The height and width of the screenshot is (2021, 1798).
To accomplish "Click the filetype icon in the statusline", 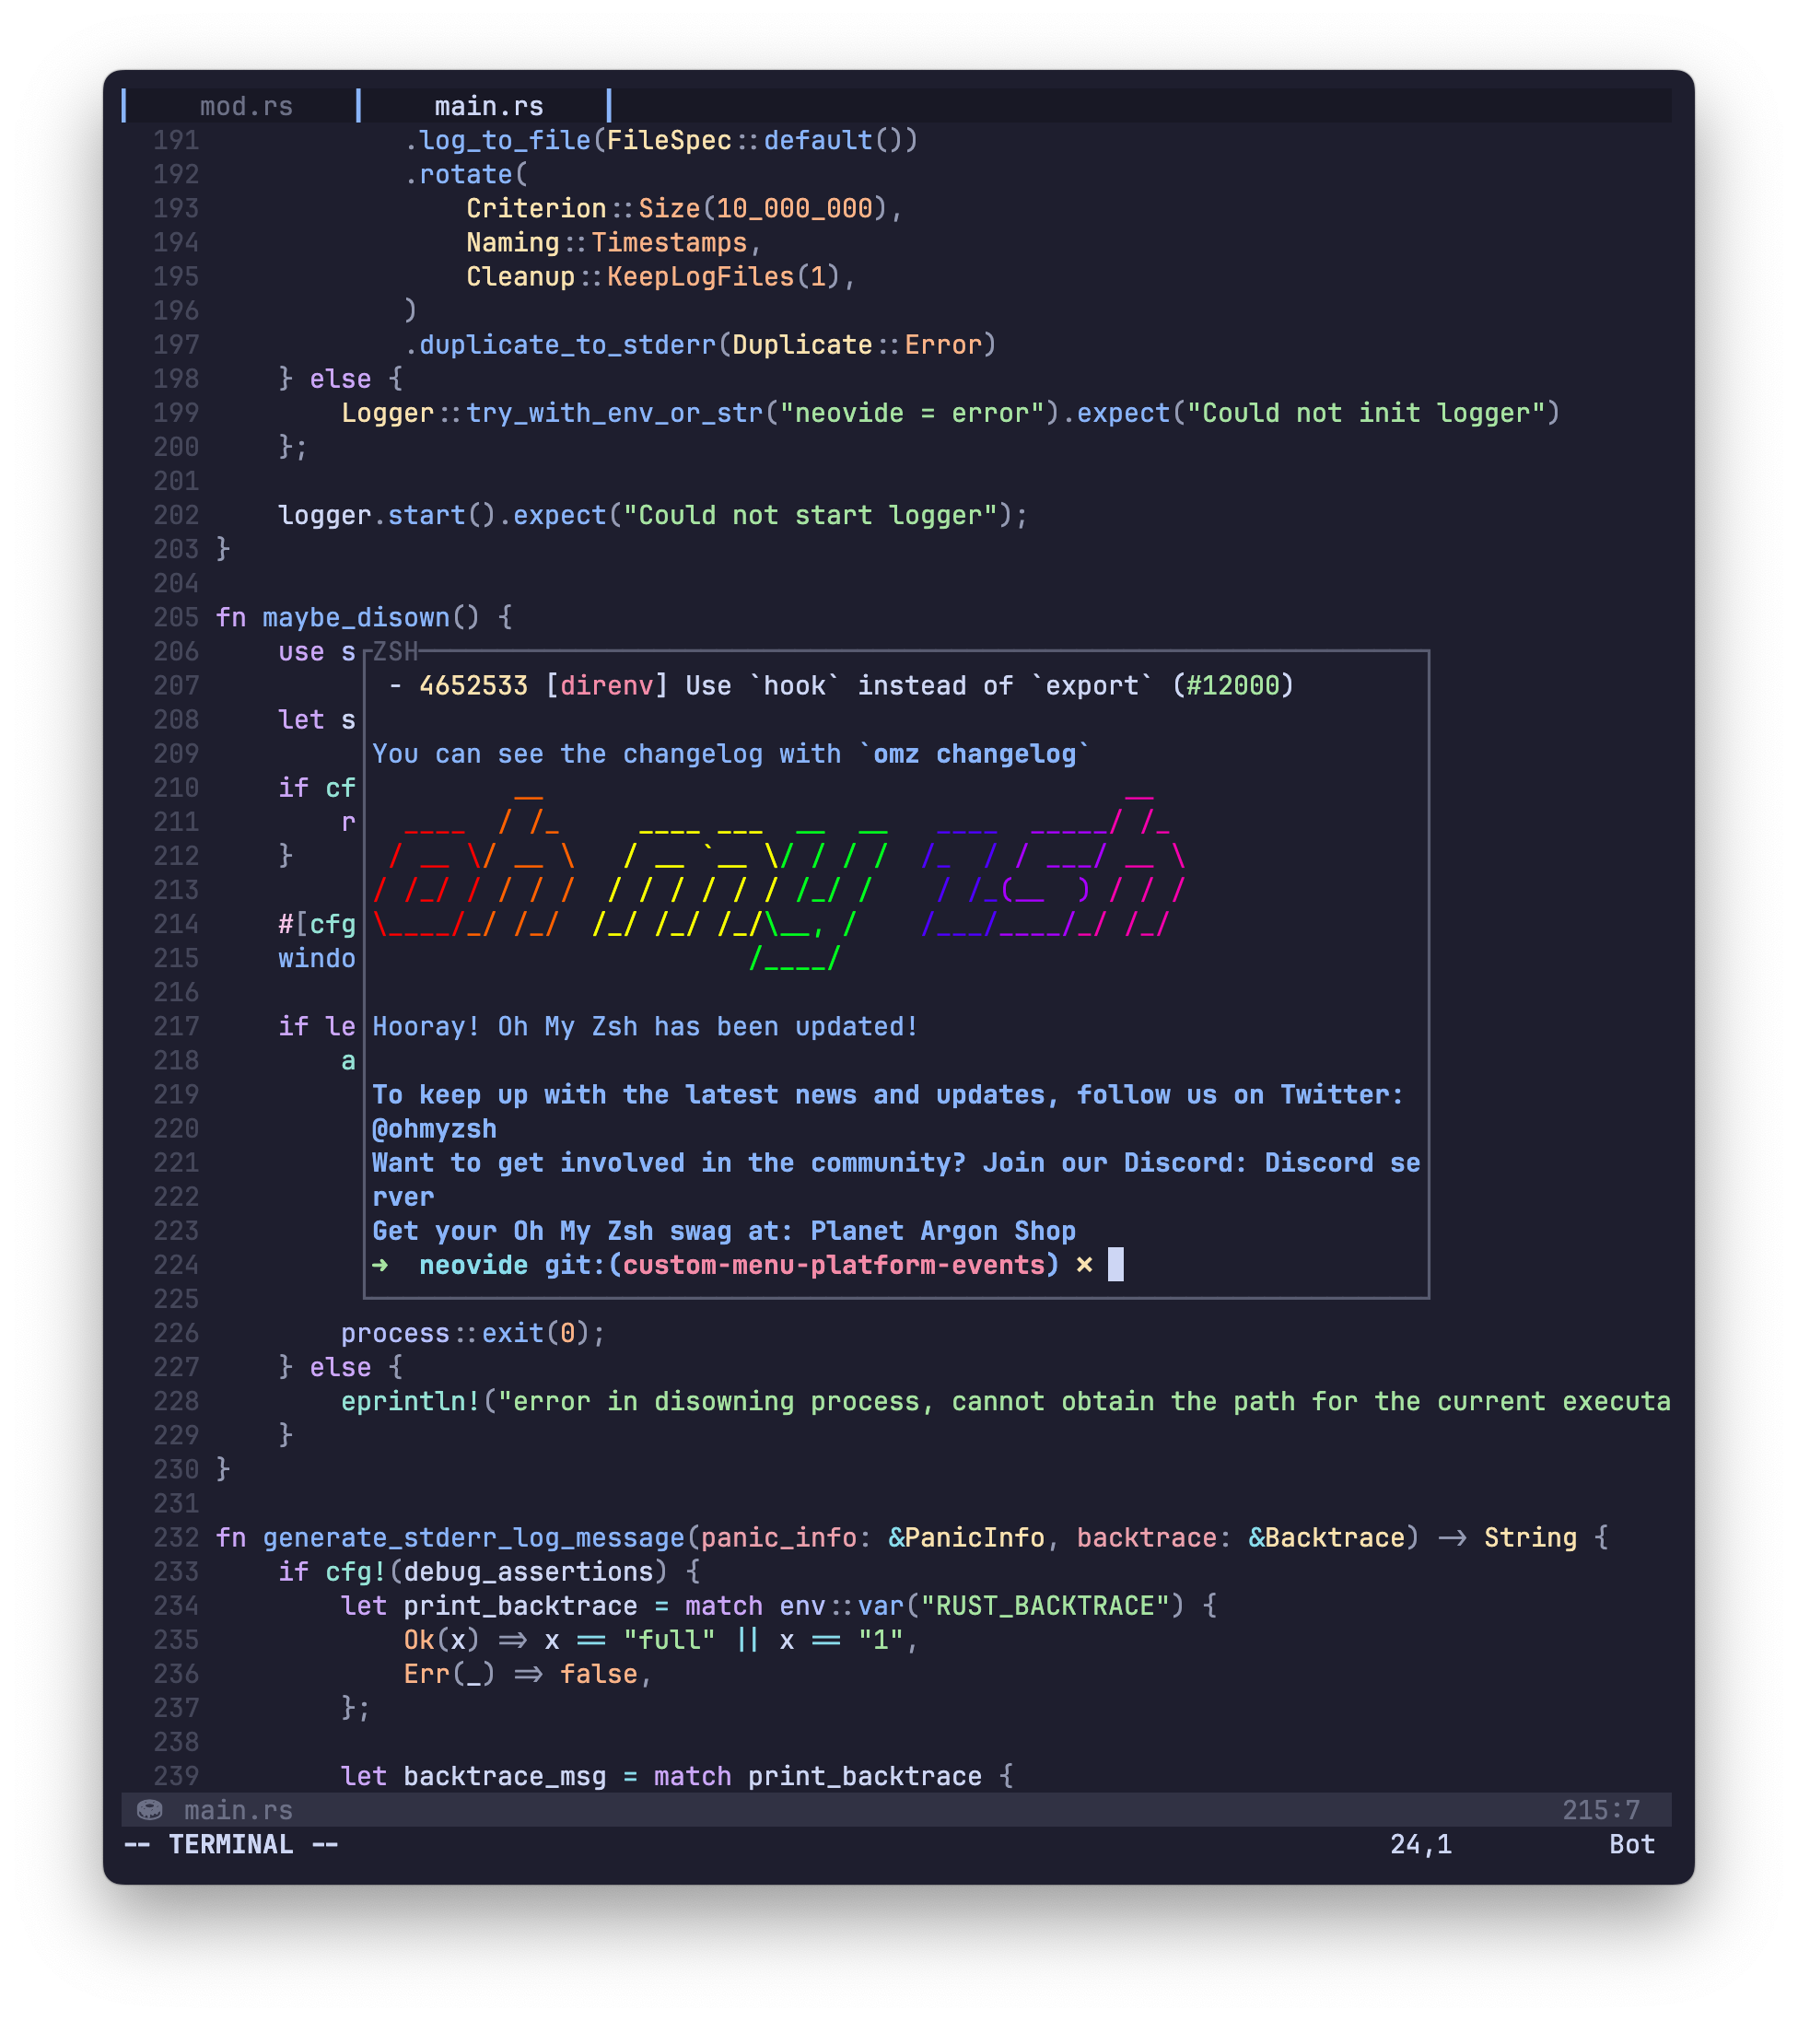I will [x=149, y=1809].
